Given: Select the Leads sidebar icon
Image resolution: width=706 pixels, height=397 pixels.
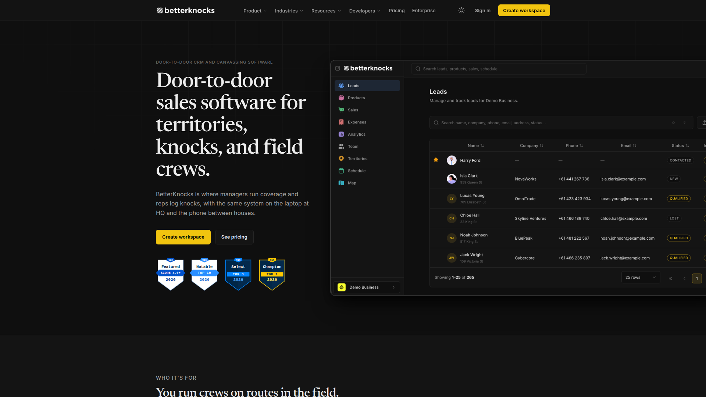Looking at the screenshot, I should point(341,86).
